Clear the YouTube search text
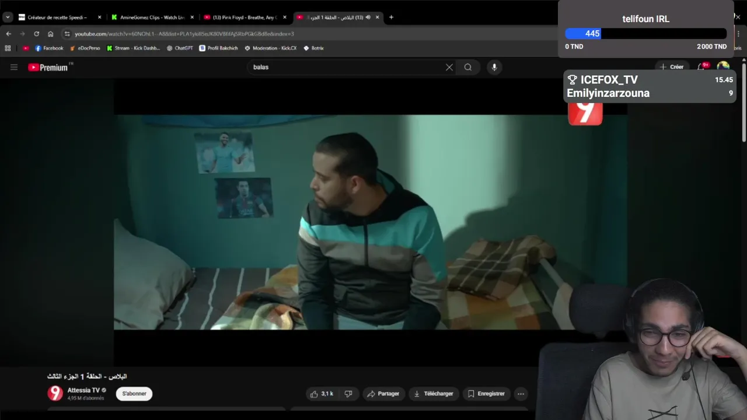This screenshot has width=747, height=420. tap(449, 67)
